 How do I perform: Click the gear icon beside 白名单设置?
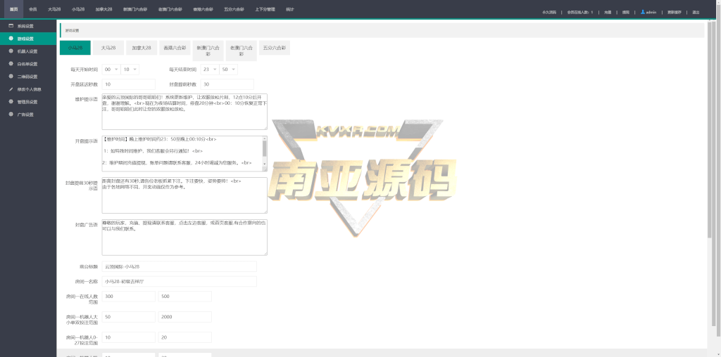pos(11,64)
